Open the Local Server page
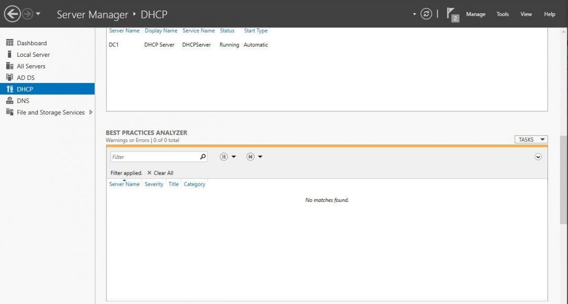This screenshot has width=568, height=304. (33, 54)
